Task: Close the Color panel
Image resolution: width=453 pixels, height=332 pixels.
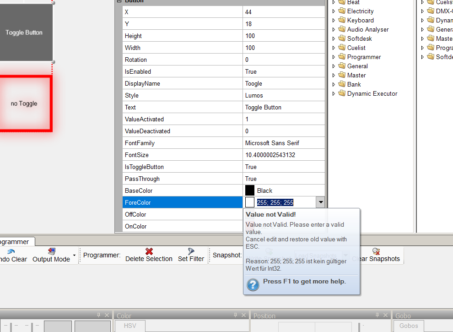Action: point(244,315)
